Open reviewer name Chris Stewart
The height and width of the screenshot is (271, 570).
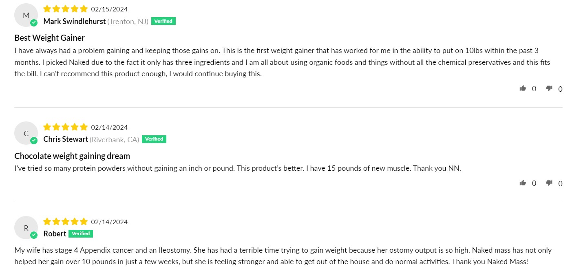pos(66,139)
